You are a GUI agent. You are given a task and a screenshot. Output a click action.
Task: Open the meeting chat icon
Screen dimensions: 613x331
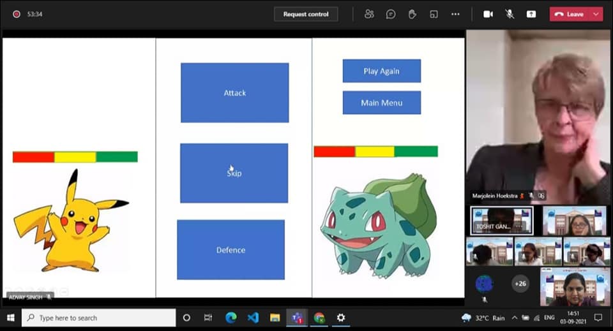(x=391, y=15)
